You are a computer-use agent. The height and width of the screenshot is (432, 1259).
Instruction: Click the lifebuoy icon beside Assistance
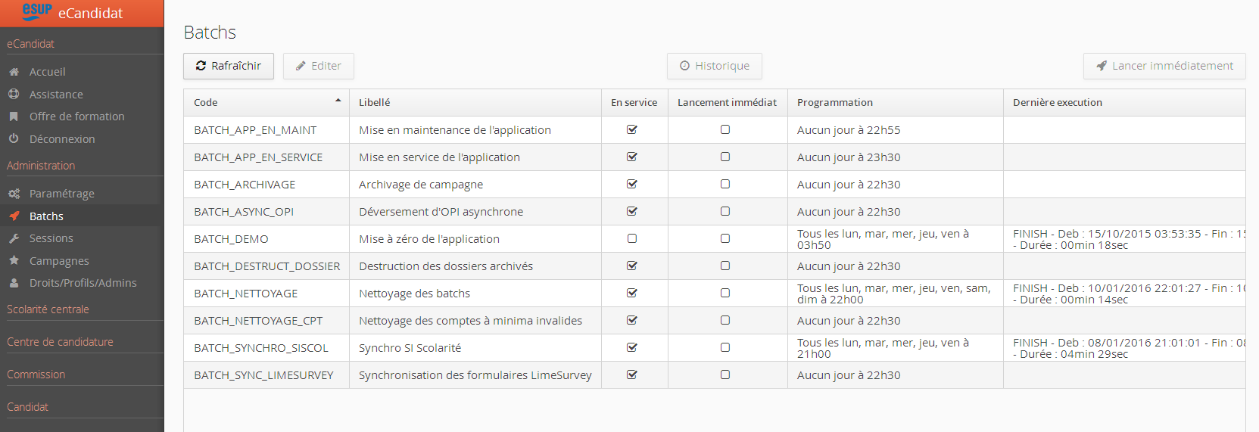[x=14, y=95]
